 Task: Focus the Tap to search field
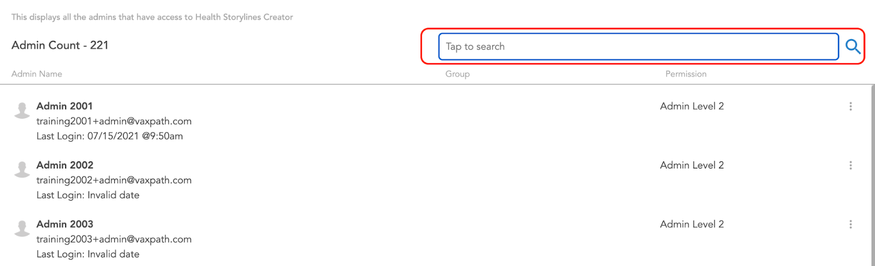638,46
